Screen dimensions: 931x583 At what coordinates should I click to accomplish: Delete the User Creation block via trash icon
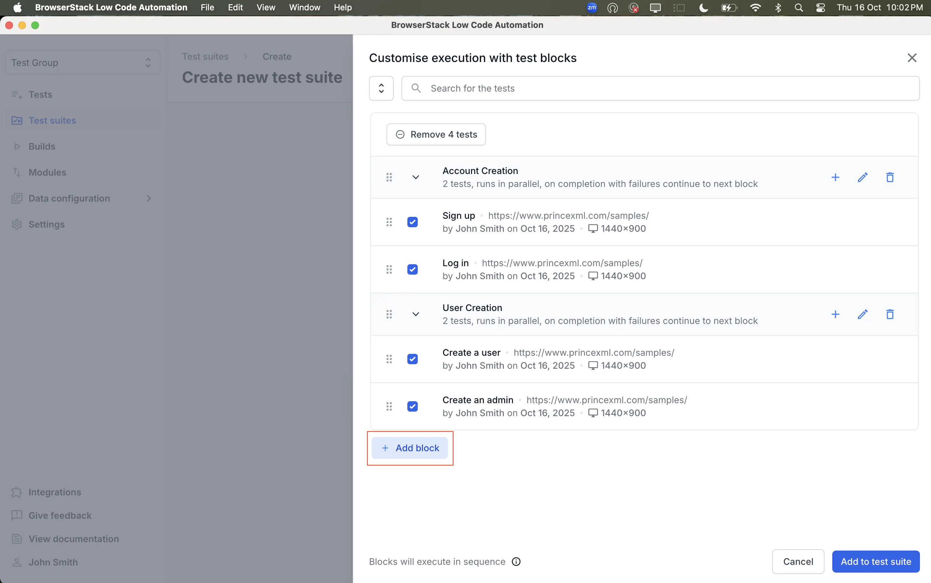coord(890,314)
